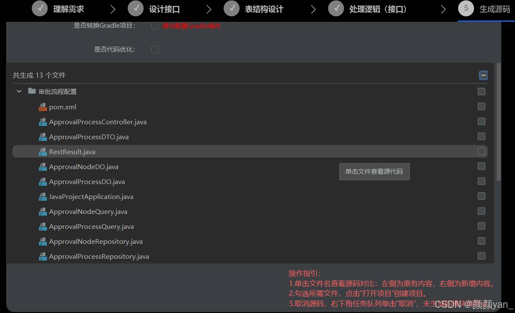
Task: View ApprovalProcessDO.java source code
Action: pos(87,182)
